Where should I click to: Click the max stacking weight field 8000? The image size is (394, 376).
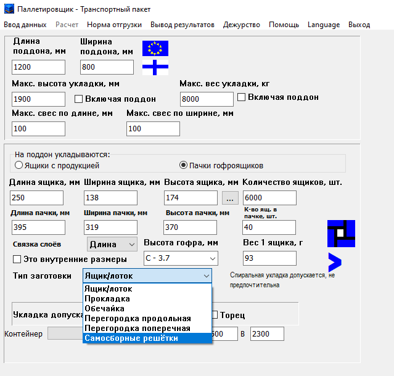207,99
